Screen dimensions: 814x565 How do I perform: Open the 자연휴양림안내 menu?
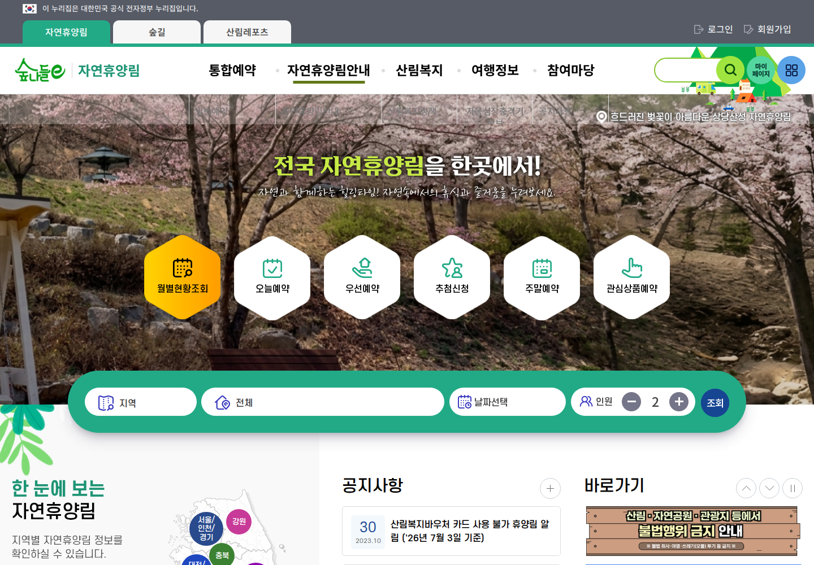328,71
